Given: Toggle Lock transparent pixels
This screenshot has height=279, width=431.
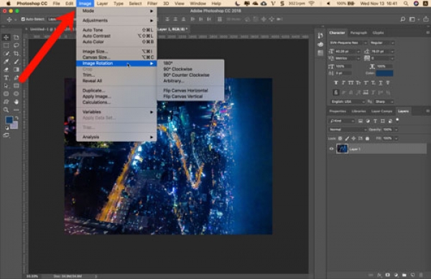Looking at the screenshot, I should click(x=340, y=138).
